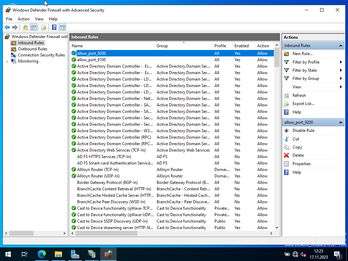Click Export List... in Actions pane
348x261 pixels.
click(x=303, y=104)
